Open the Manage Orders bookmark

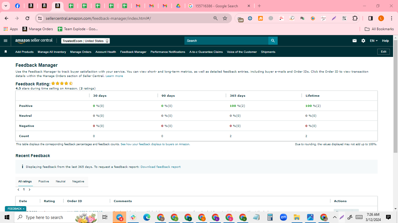[x=38, y=29]
